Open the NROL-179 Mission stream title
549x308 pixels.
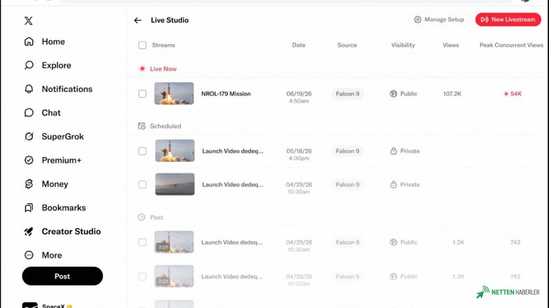coord(226,94)
